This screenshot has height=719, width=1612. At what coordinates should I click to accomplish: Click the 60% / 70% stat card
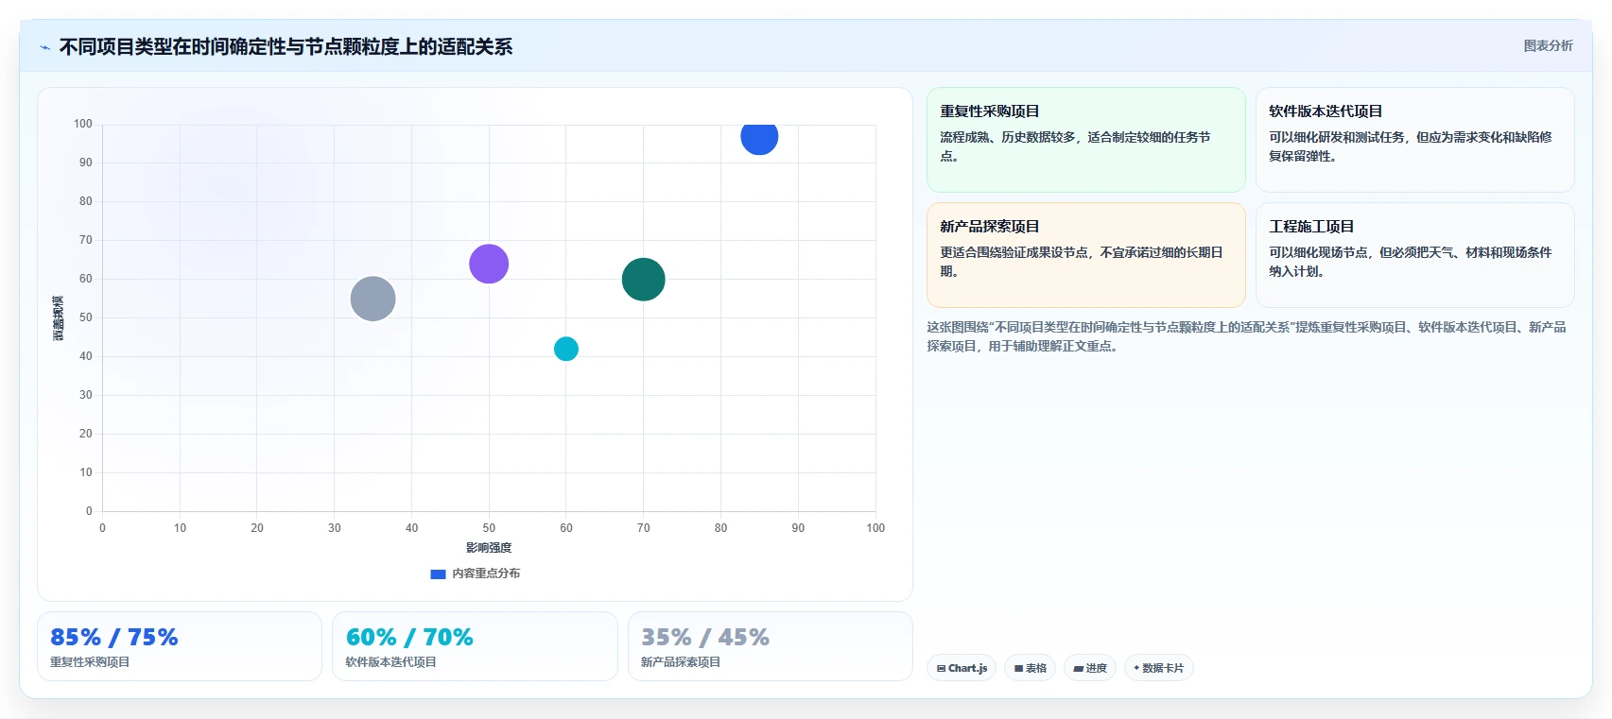pos(475,646)
